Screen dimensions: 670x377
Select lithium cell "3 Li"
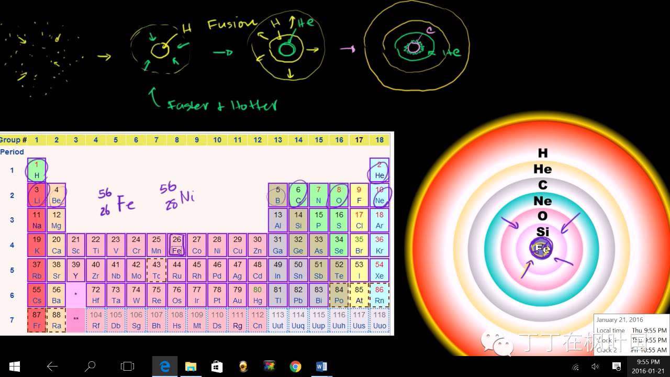[x=37, y=195]
